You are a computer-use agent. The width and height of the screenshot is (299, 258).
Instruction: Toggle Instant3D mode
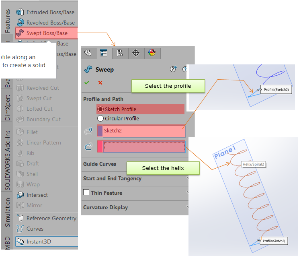pos(47,241)
